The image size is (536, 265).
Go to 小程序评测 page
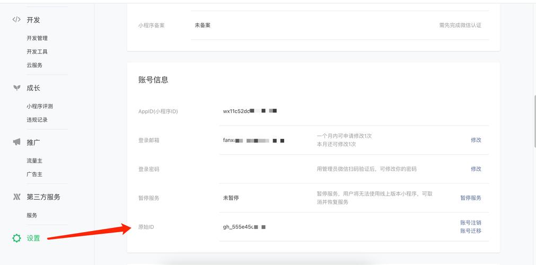pyautogui.click(x=40, y=106)
